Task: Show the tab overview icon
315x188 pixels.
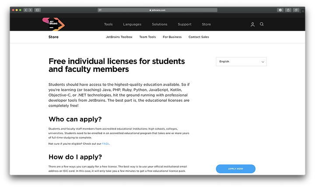Action: tap(296, 10)
